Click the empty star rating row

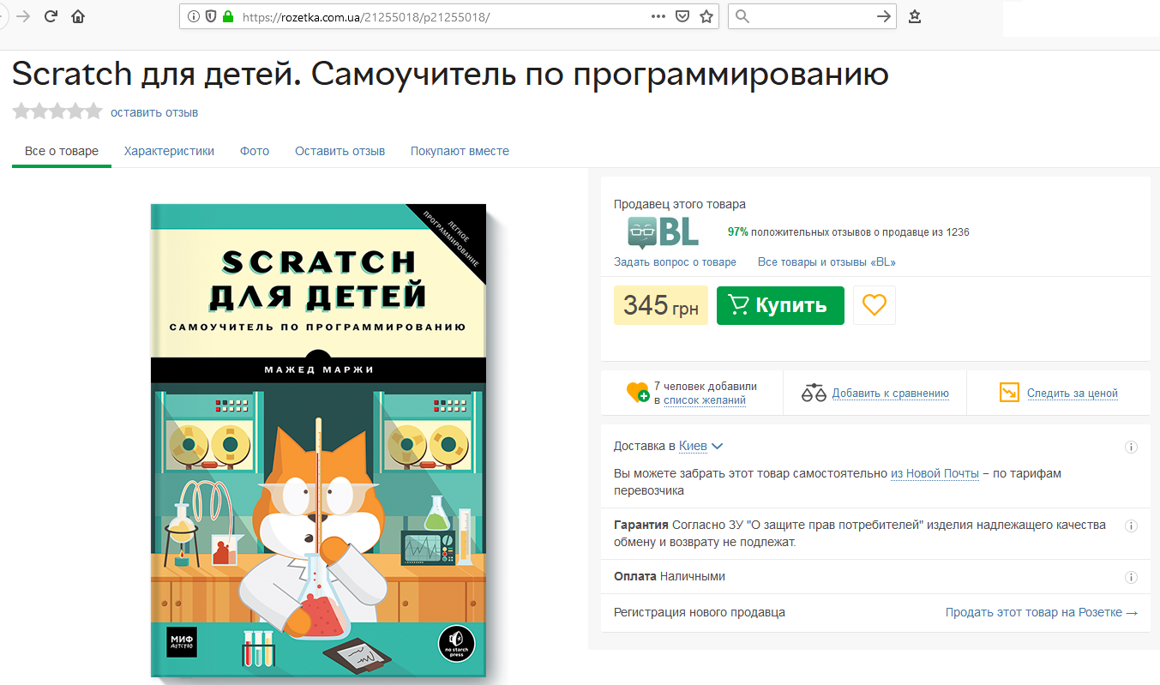coord(57,111)
